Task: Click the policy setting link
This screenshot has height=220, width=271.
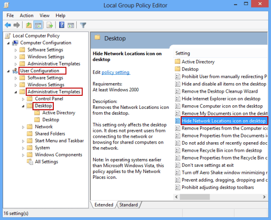Action: tap(116, 72)
